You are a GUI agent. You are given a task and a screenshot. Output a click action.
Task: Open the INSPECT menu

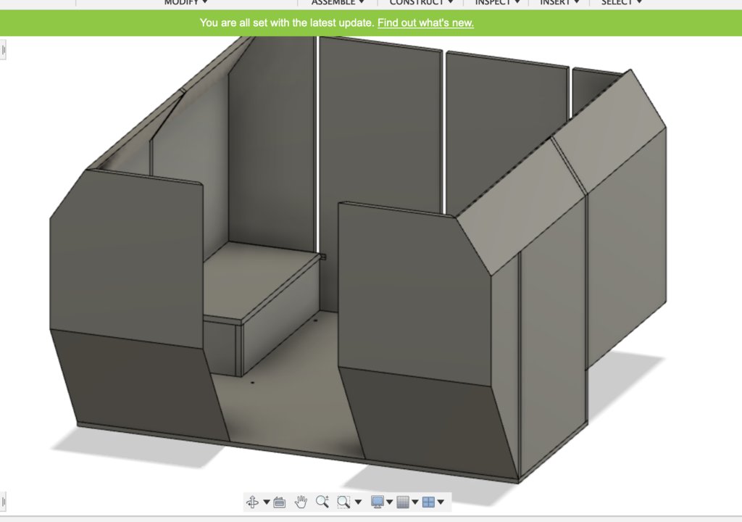(497, 2)
